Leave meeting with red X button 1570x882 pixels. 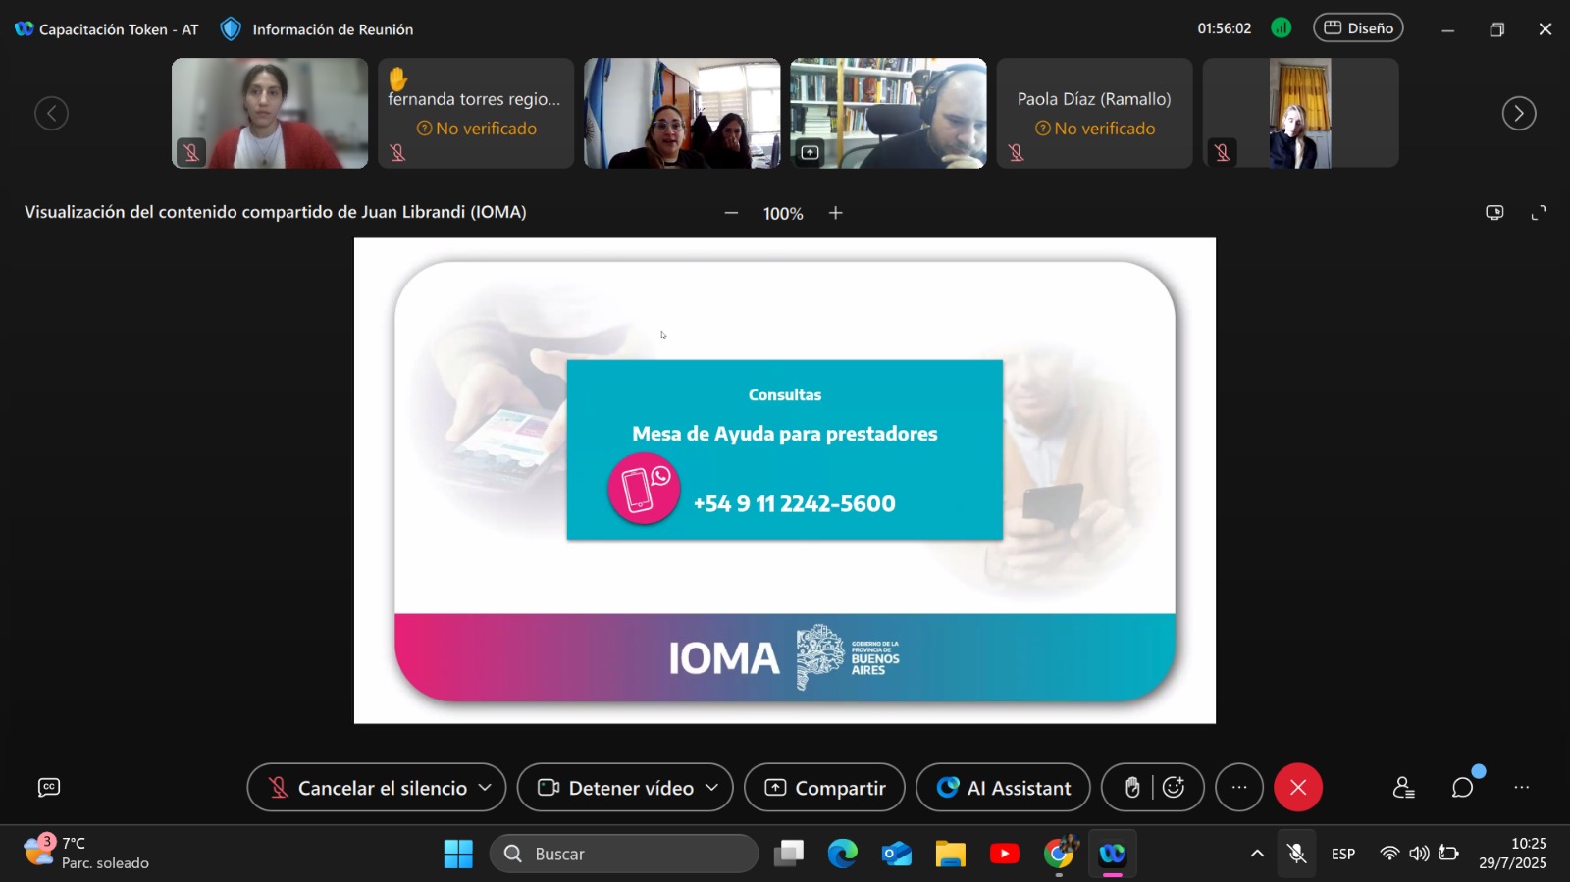coord(1298,788)
